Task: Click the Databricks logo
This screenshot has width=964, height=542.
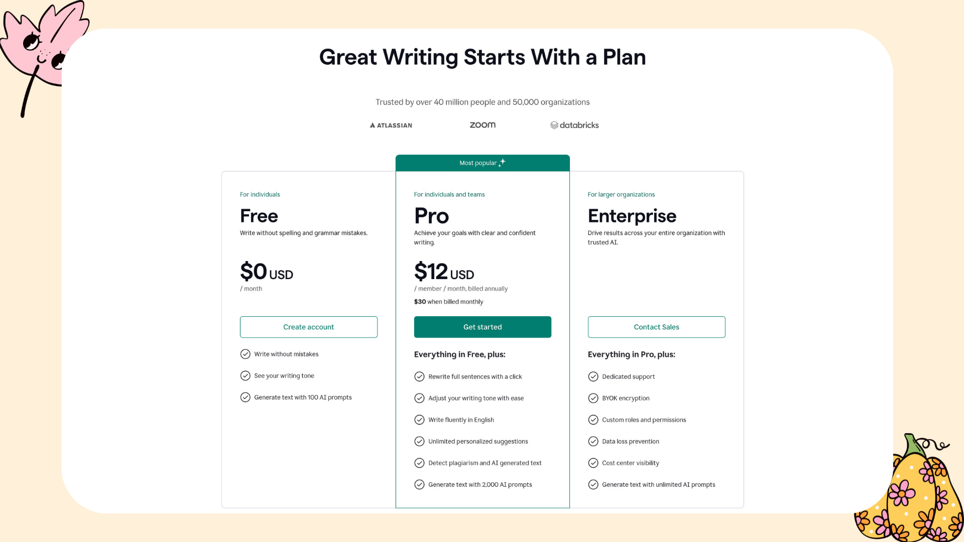Action: 574,125
